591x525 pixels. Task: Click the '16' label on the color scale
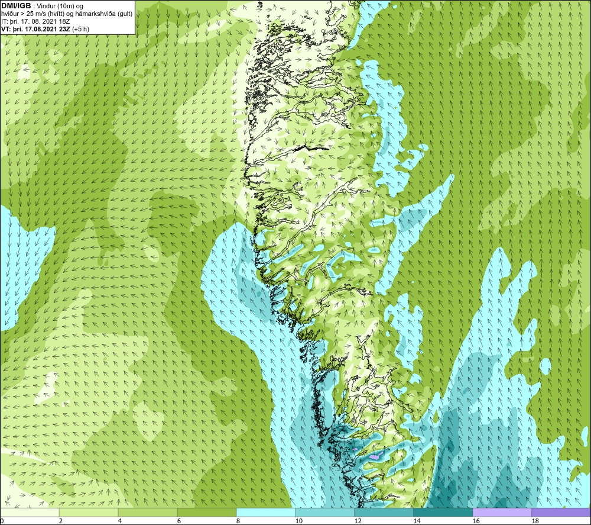476,521
